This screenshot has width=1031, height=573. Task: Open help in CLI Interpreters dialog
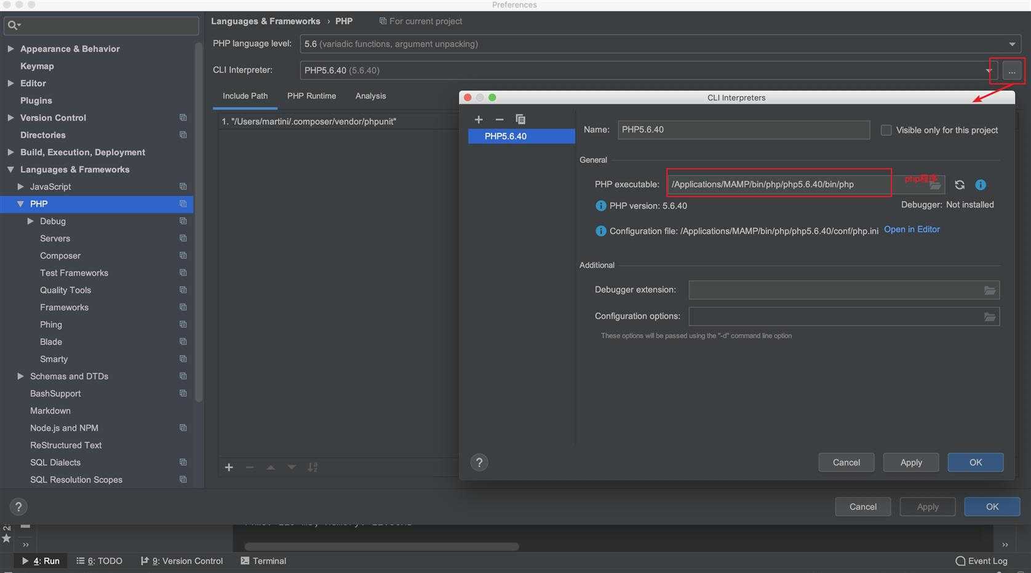click(x=479, y=462)
